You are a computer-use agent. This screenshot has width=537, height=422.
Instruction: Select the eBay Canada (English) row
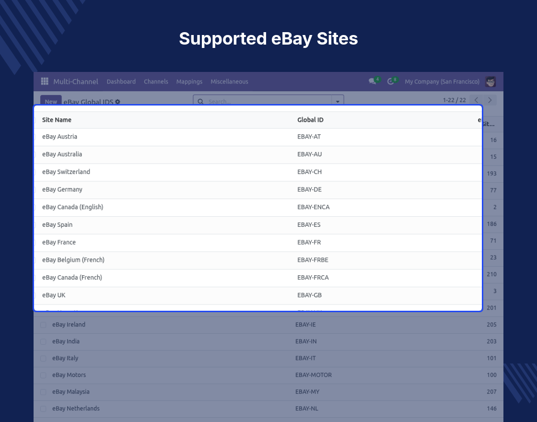tap(258, 208)
